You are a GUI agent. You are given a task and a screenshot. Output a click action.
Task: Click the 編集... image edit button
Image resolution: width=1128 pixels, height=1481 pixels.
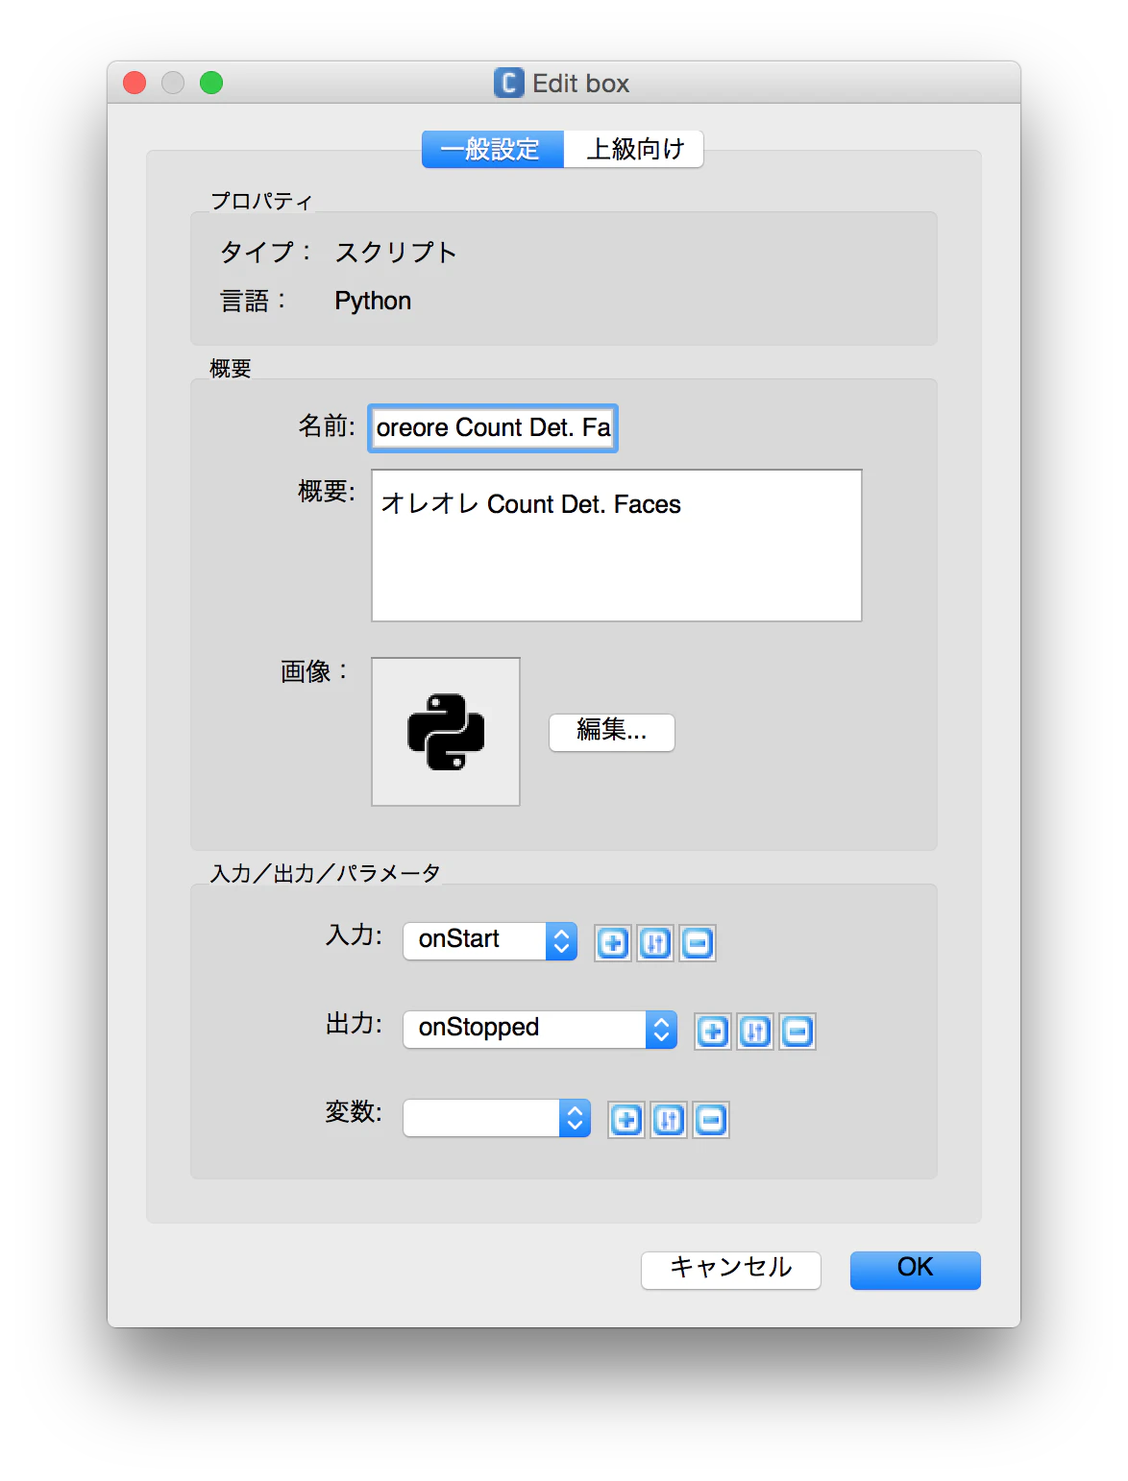tap(612, 732)
